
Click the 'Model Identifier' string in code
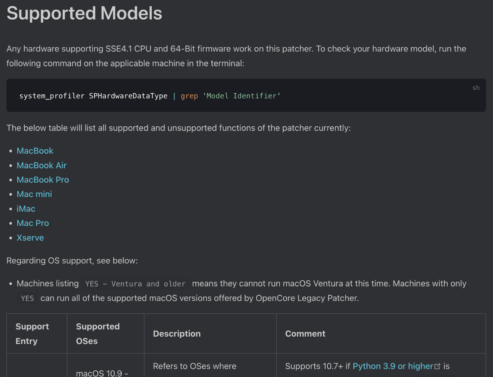242,96
